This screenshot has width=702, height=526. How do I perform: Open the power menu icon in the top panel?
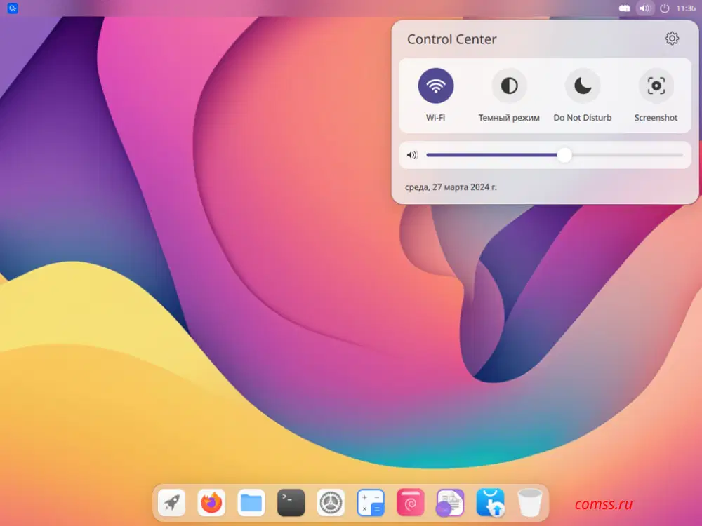coord(664,8)
